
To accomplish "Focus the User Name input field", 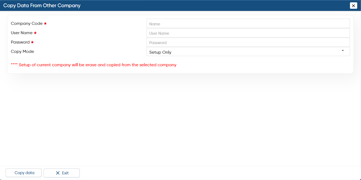I will [248, 33].
